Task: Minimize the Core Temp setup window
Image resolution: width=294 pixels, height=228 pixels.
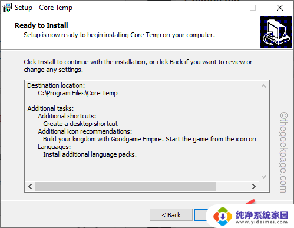Action: tap(226, 8)
